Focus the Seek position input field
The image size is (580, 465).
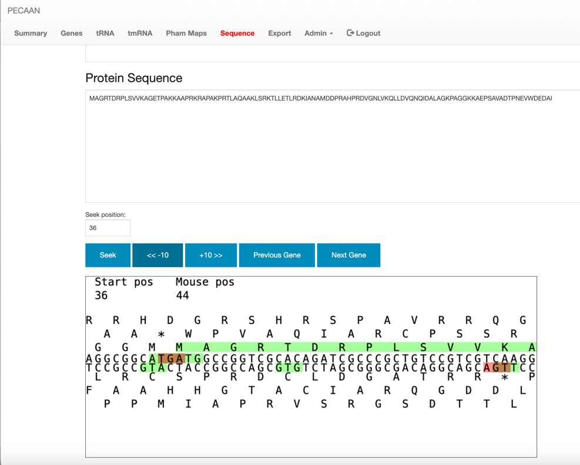pyautogui.click(x=108, y=228)
